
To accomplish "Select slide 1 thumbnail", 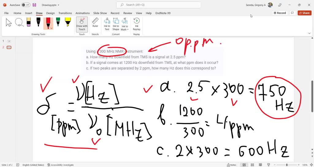I will click(x=9, y=41).
